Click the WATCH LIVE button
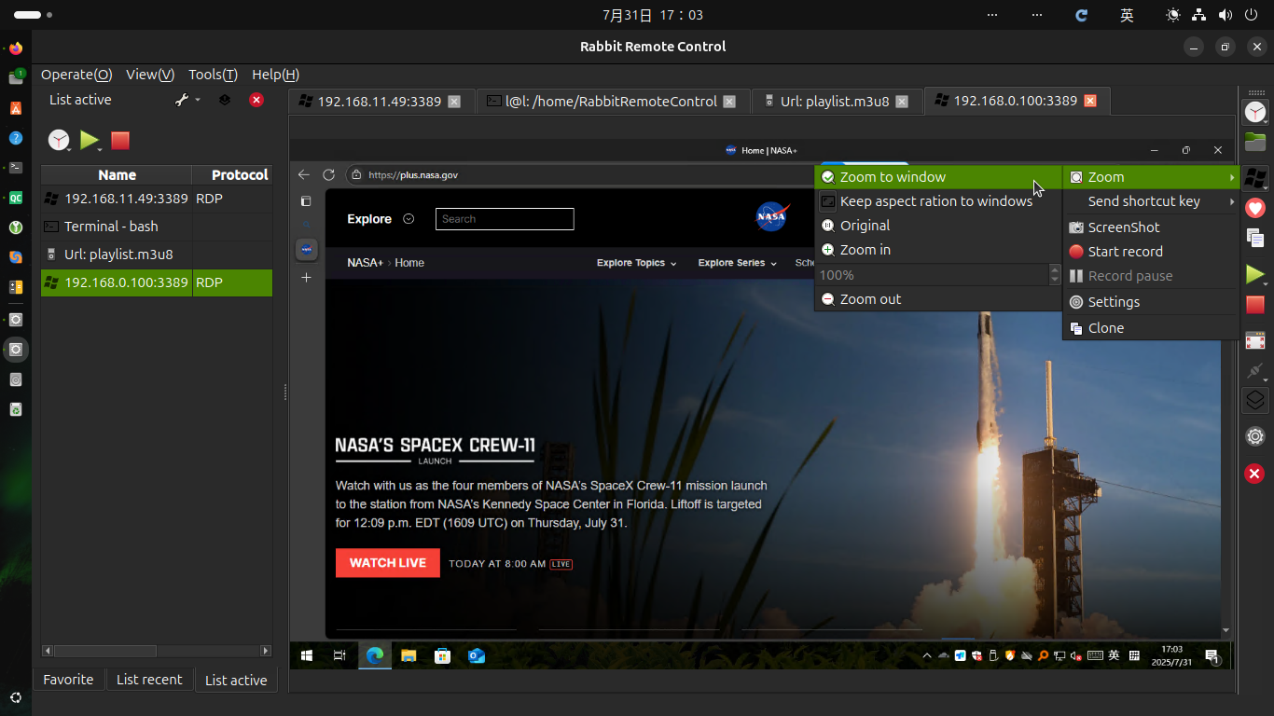This screenshot has width=1274, height=716. (387, 563)
